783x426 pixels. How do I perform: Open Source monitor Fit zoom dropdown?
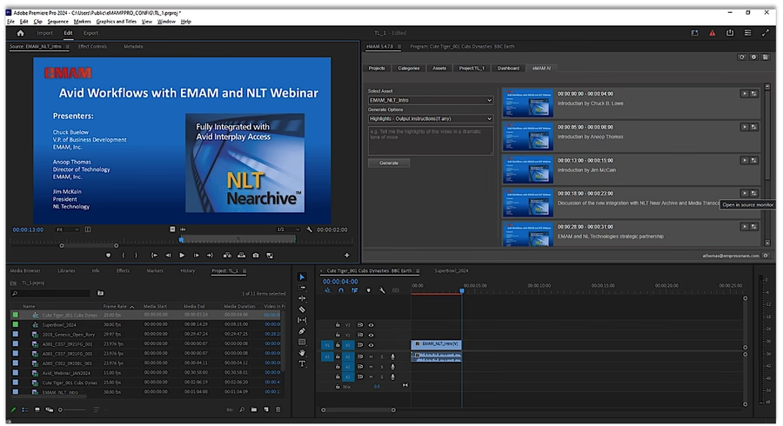point(67,230)
